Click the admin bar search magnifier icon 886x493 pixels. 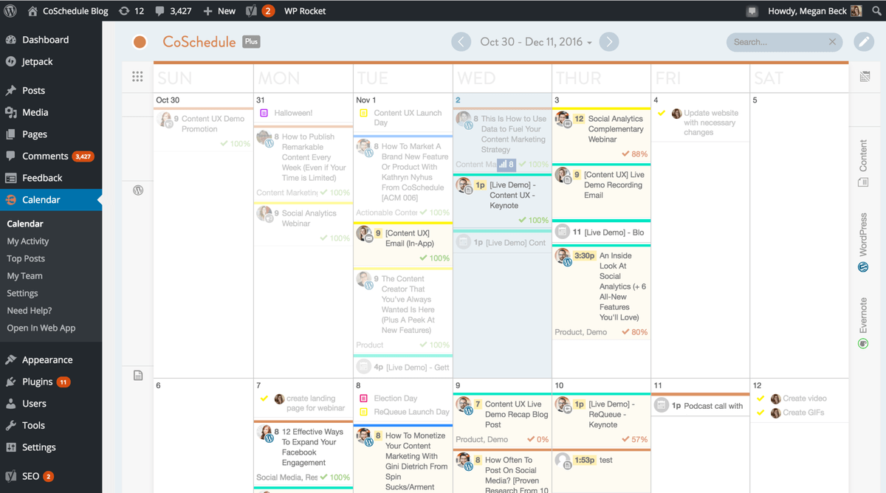[876, 11]
